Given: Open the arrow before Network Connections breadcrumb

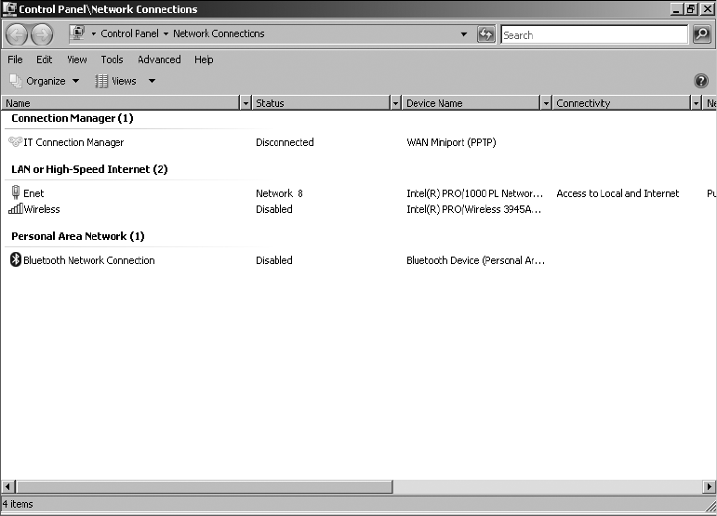Looking at the screenshot, I should (166, 33).
